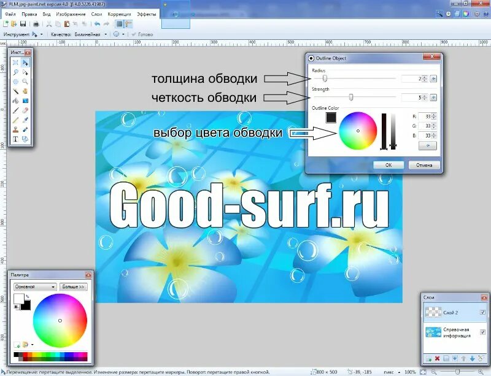Expand palette options dropdown arrow
Image resolution: width=491 pixels, height=376 pixels.
point(33,345)
